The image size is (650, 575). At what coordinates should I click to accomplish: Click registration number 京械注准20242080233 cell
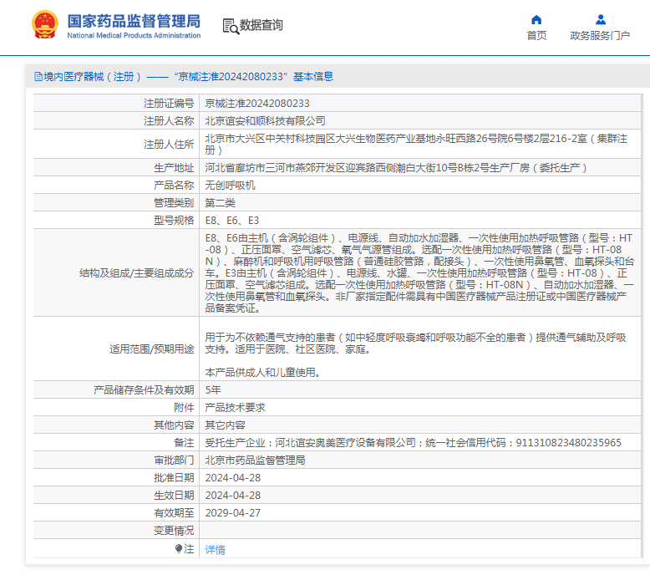(257, 104)
